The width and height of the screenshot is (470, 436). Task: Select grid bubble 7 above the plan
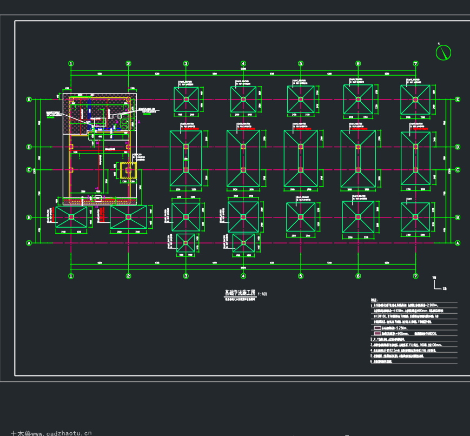415,64
